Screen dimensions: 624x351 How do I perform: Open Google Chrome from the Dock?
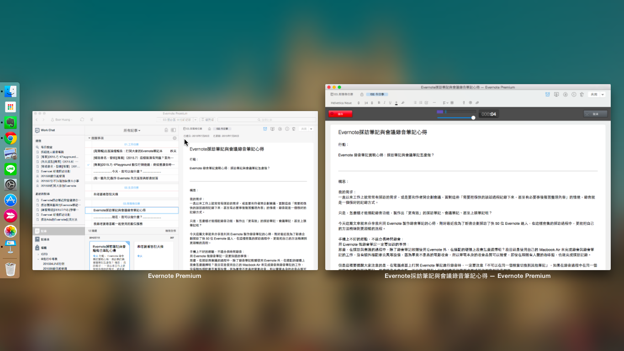[x=10, y=138]
